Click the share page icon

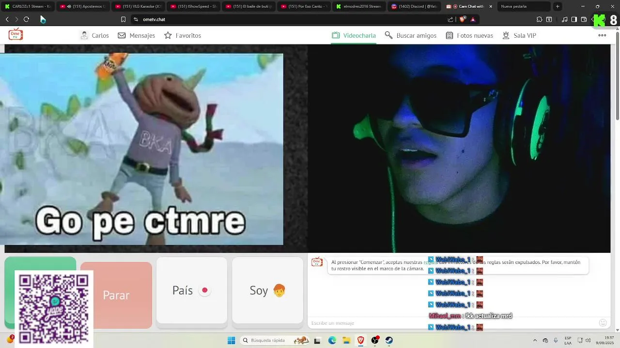click(450, 19)
